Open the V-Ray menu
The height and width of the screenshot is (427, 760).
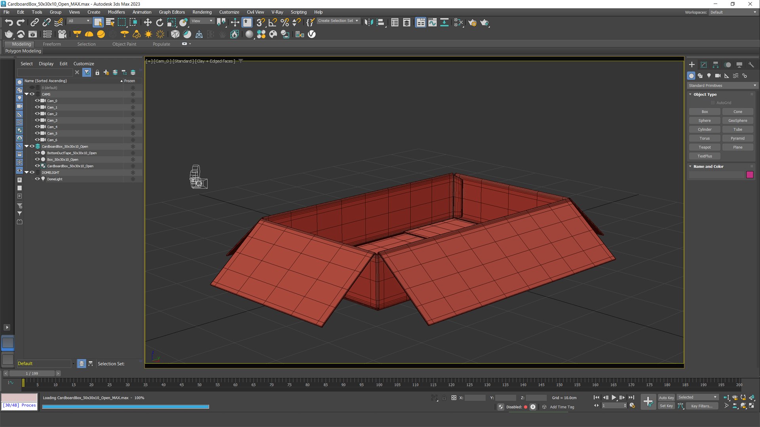point(277,12)
